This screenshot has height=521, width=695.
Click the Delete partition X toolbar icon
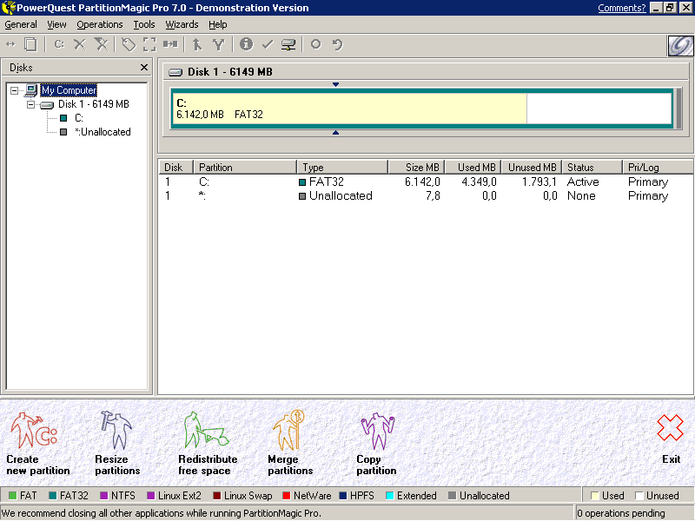tap(79, 44)
